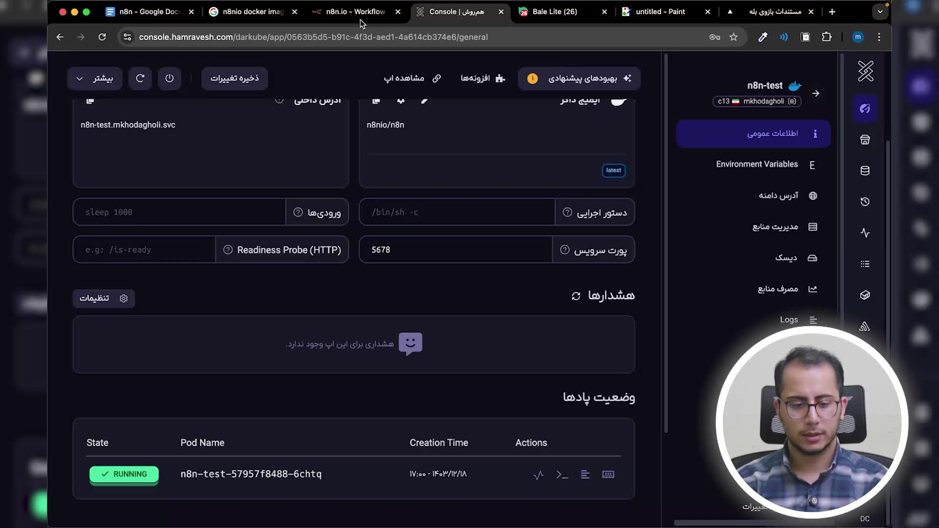
Task: Click the password key icon in address bar
Action: 715,37
